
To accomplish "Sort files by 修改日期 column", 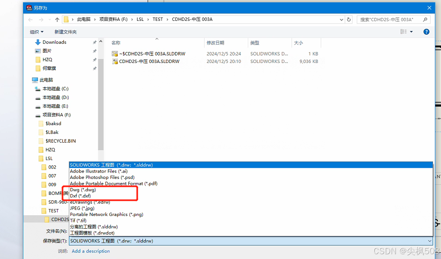I will coord(215,43).
